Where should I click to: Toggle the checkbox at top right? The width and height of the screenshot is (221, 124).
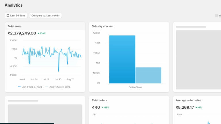click(216, 15)
